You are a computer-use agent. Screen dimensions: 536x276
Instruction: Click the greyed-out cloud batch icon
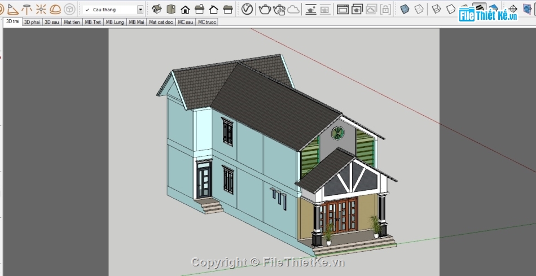[371, 9]
